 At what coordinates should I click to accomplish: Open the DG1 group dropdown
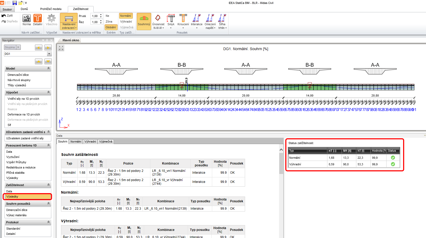[49, 54]
